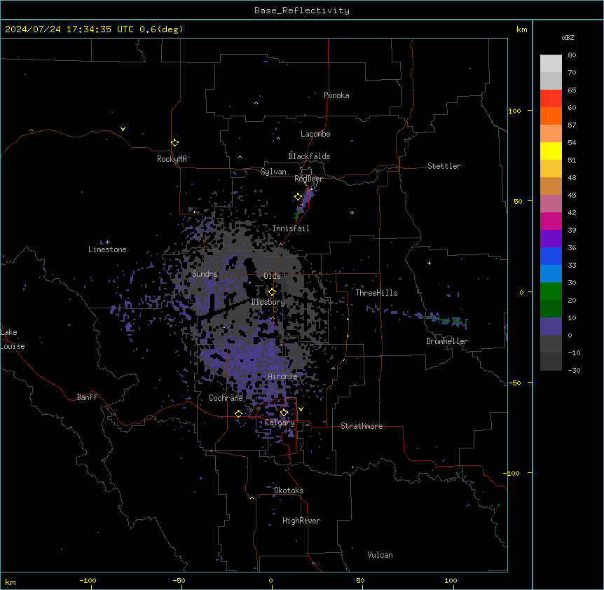This screenshot has height=590, width=604.
Task: Click the 80 dBZ legend value
Action: coord(572,55)
